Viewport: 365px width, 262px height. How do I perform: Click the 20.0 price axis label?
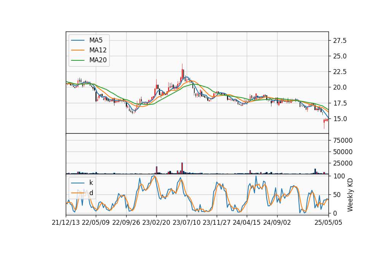pyautogui.click(x=340, y=87)
